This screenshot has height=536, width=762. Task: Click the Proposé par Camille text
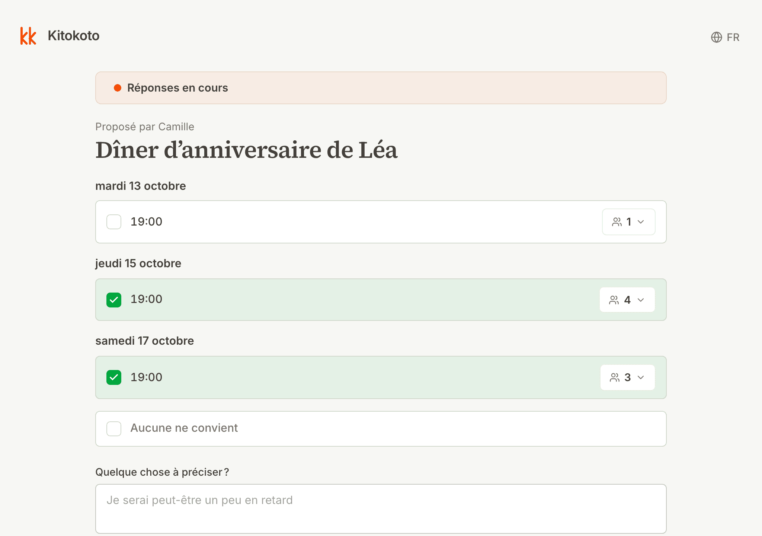click(x=145, y=127)
